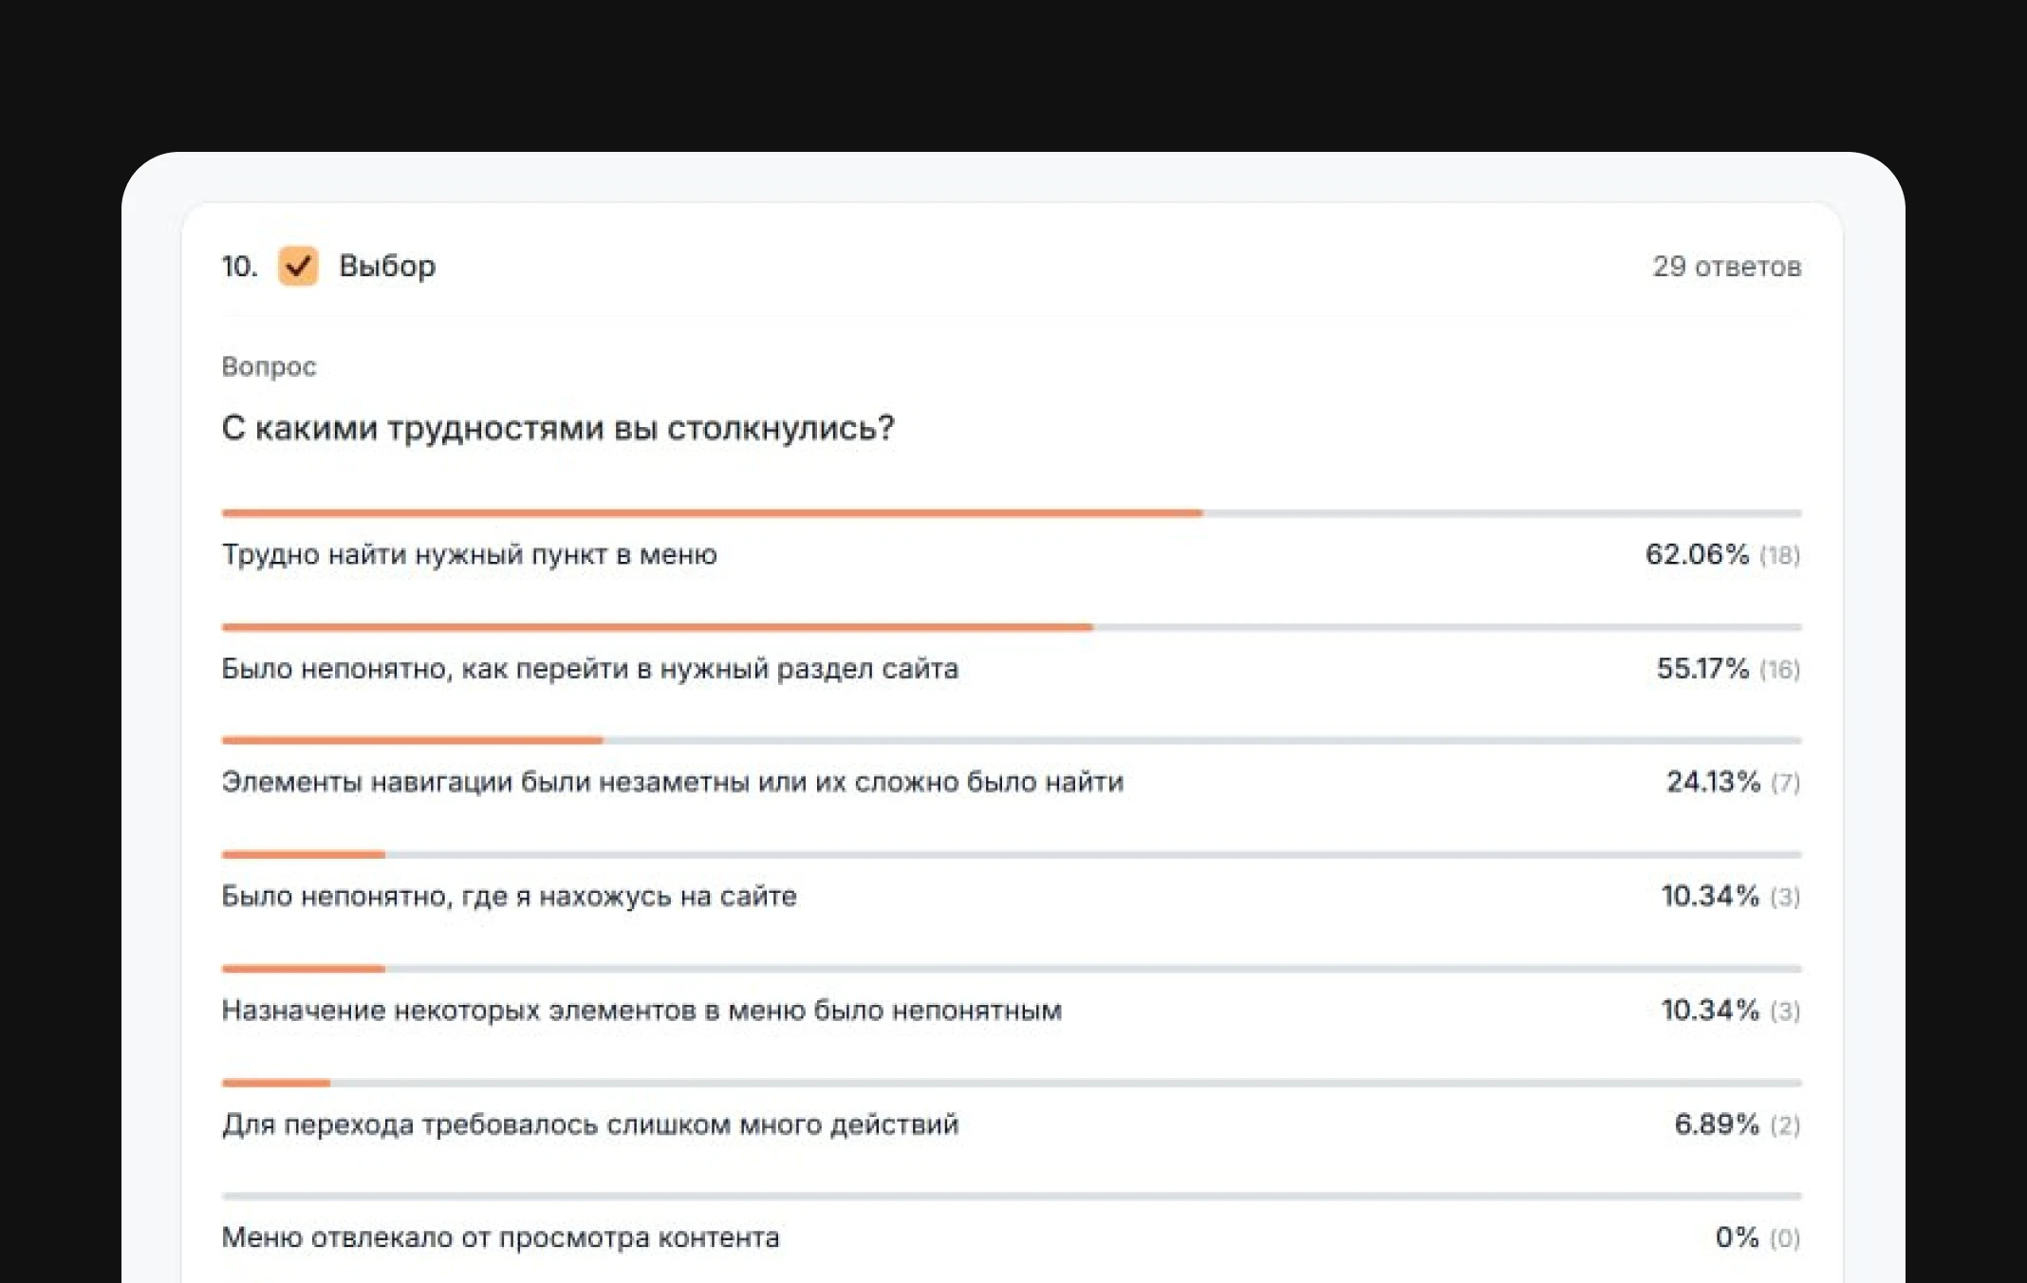This screenshot has width=2027, height=1283.
Task: Click the progress bar for 'Трудно найти нужный пункт'
Action: coord(1012,513)
